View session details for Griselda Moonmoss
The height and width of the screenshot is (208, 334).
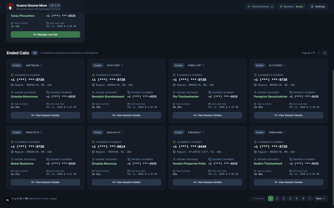[x=45, y=115]
